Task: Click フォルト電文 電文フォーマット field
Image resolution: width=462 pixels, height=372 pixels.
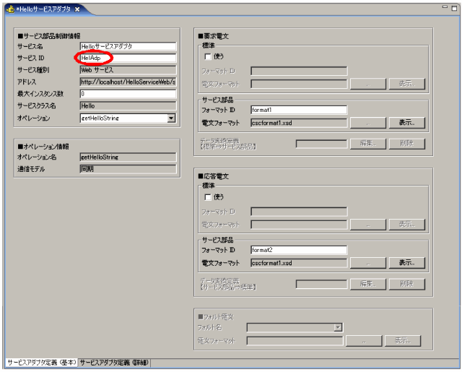Action: click(x=295, y=341)
